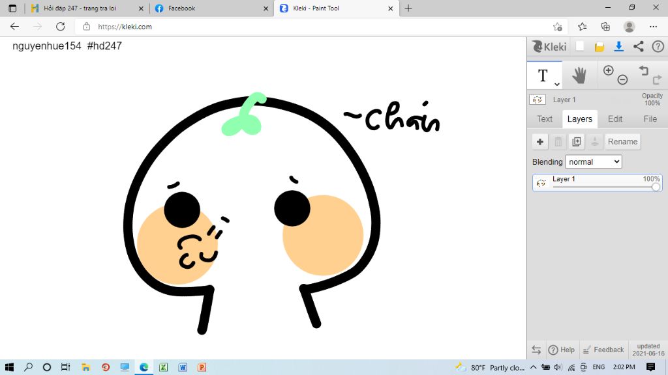Close the Hỏi đáp 247 browser tab

pyautogui.click(x=141, y=8)
